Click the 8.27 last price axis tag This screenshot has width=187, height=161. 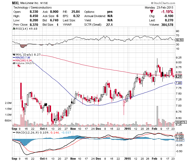click(178, 77)
